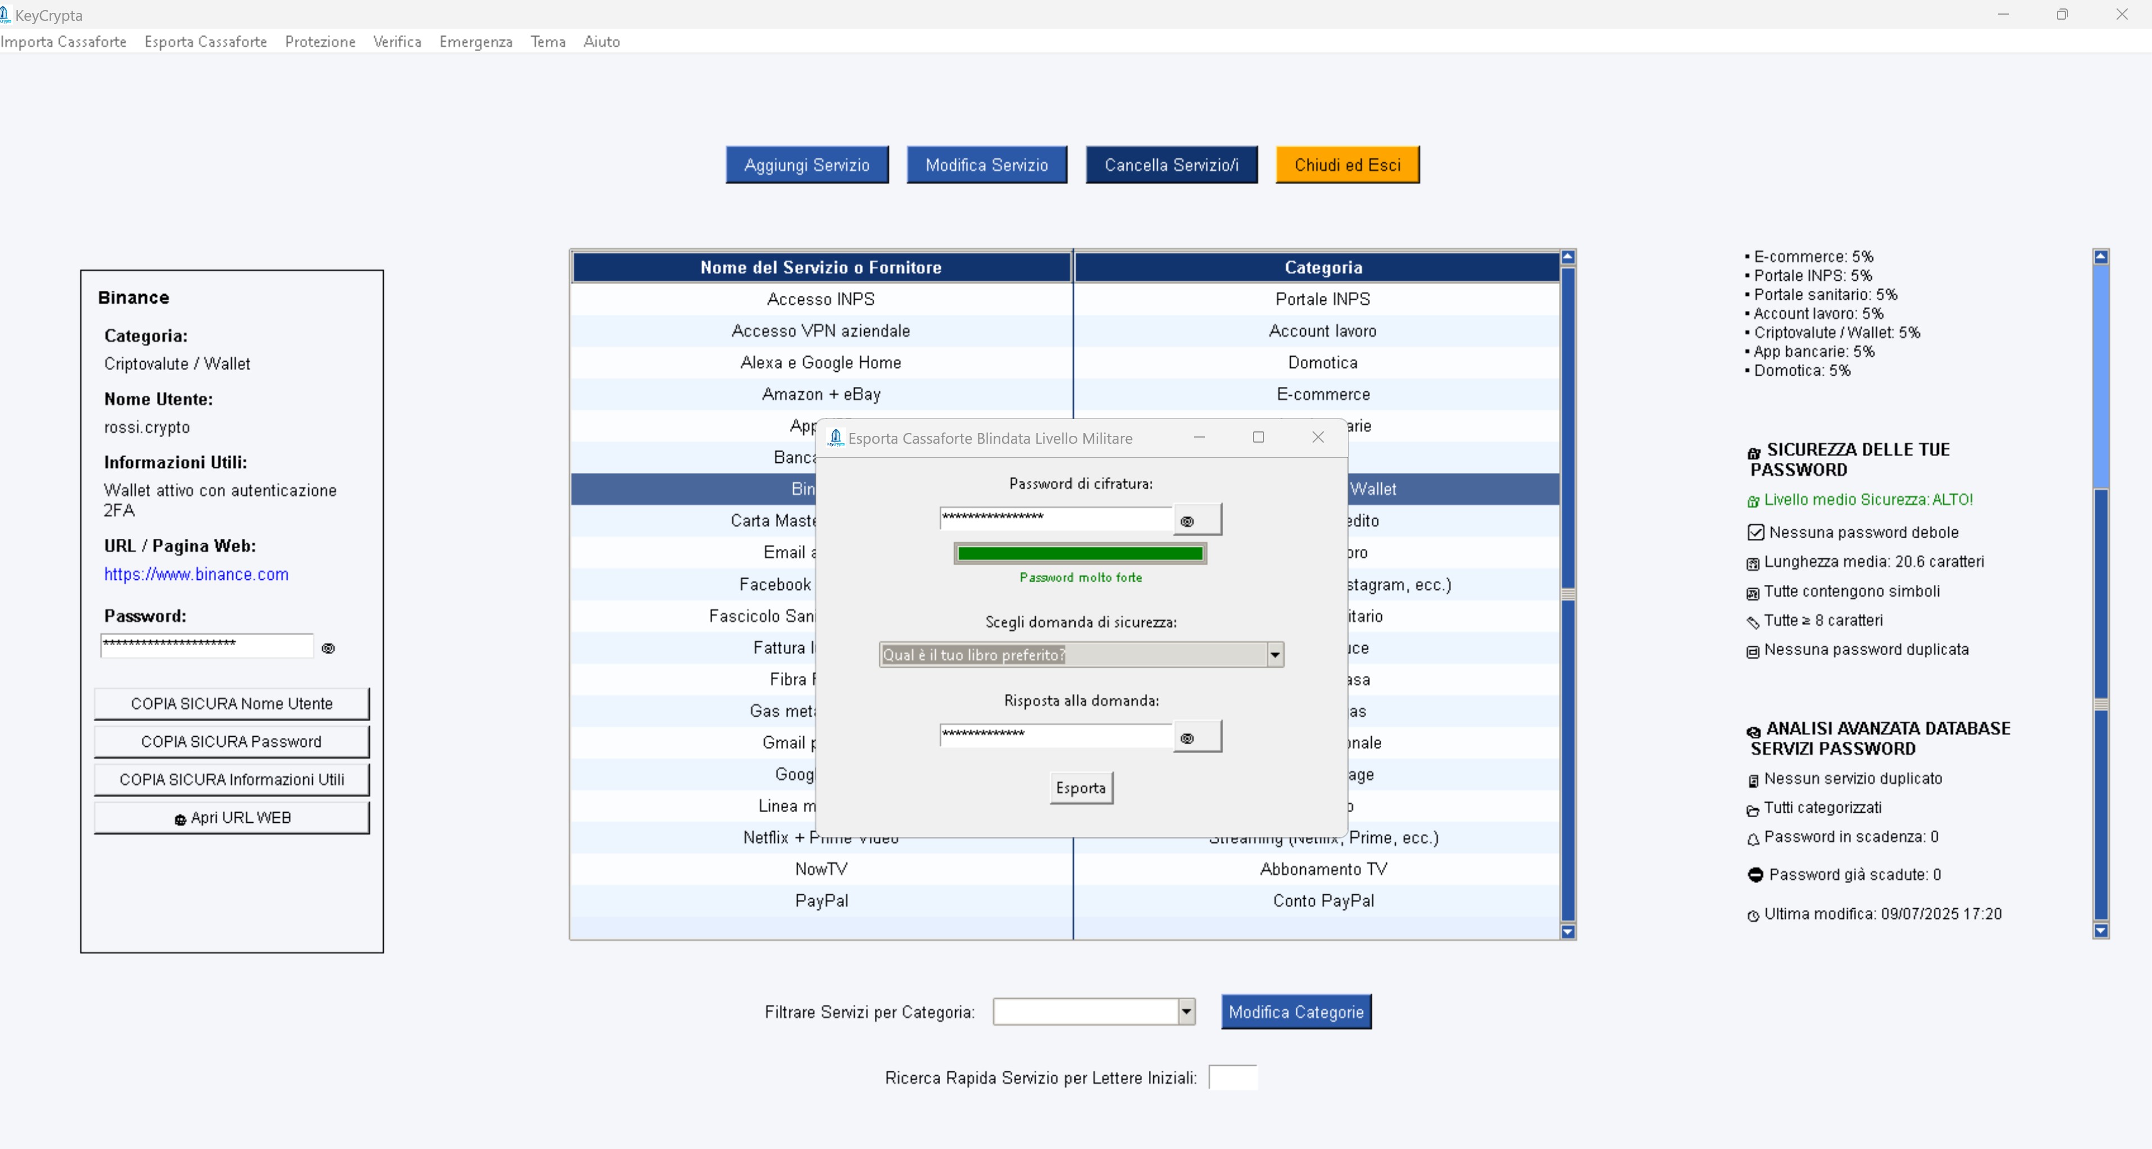Open Emergenza menu
This screenshot has height=1149, width=2152.
click(x=475, y=42)
